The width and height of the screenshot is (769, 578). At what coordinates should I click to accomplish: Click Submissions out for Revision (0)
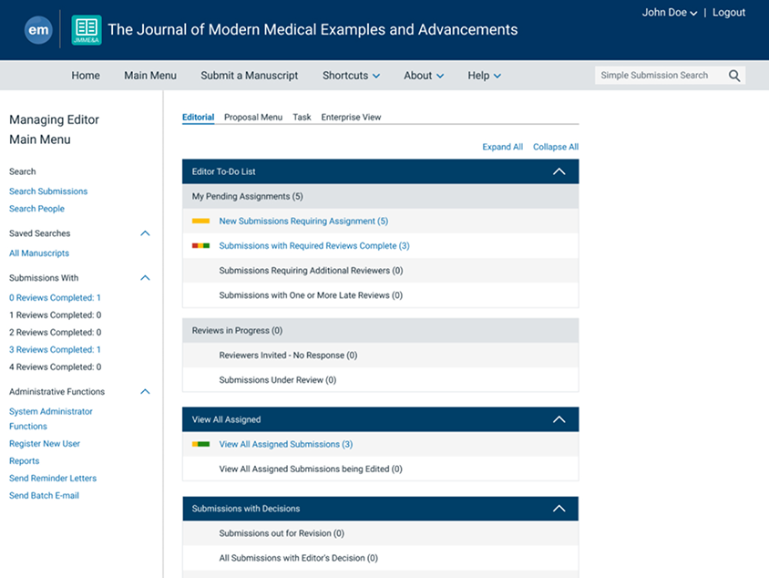[x=282, y=533]
